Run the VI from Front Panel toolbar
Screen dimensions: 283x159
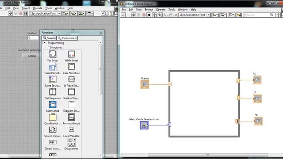11,14
